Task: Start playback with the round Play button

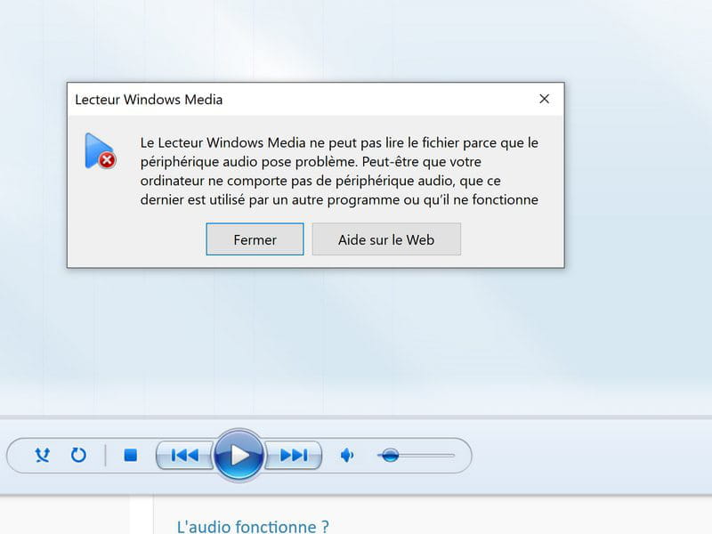Action: pos(239,455)
